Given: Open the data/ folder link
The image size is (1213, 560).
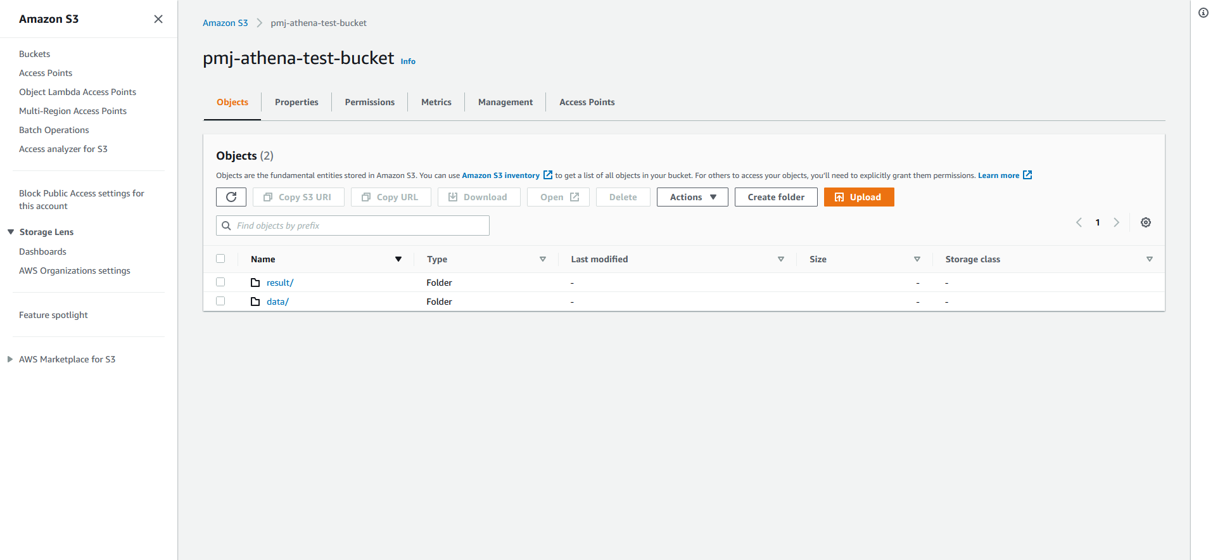Looking at the screenshot, I should coord(277,302).
